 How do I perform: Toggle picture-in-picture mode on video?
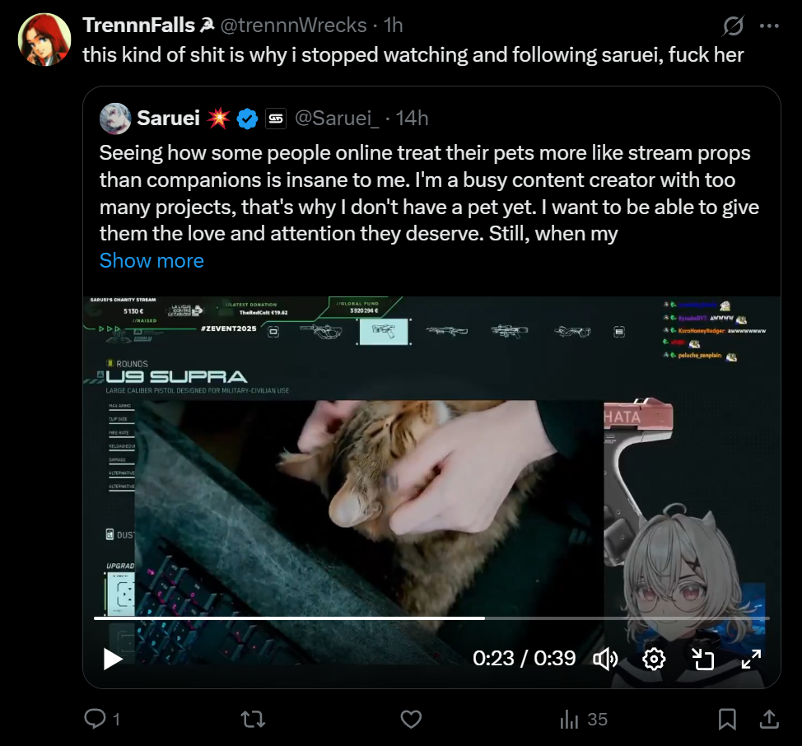(702, 659)
